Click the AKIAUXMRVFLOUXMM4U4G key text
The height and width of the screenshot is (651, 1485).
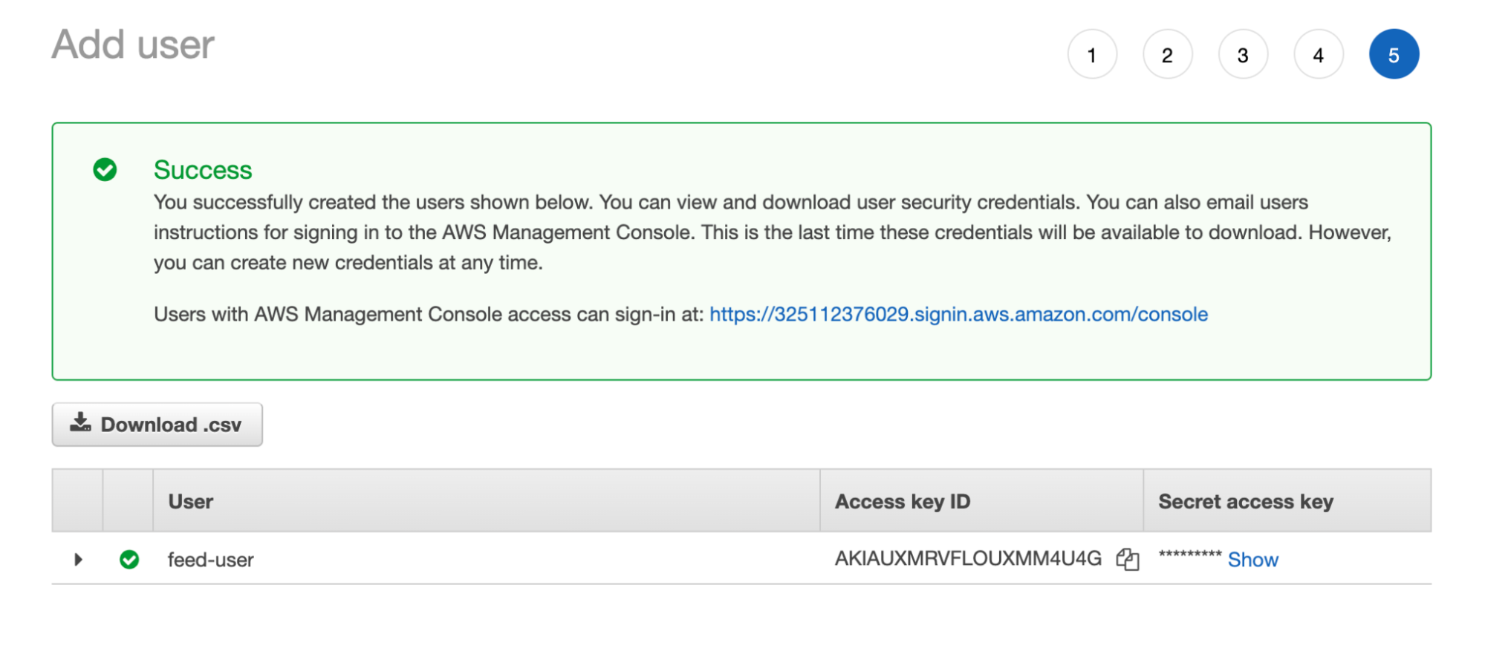[968, 559]
